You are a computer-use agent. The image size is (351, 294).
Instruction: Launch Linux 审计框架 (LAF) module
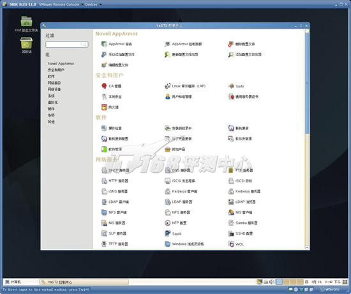coord(185,86)
